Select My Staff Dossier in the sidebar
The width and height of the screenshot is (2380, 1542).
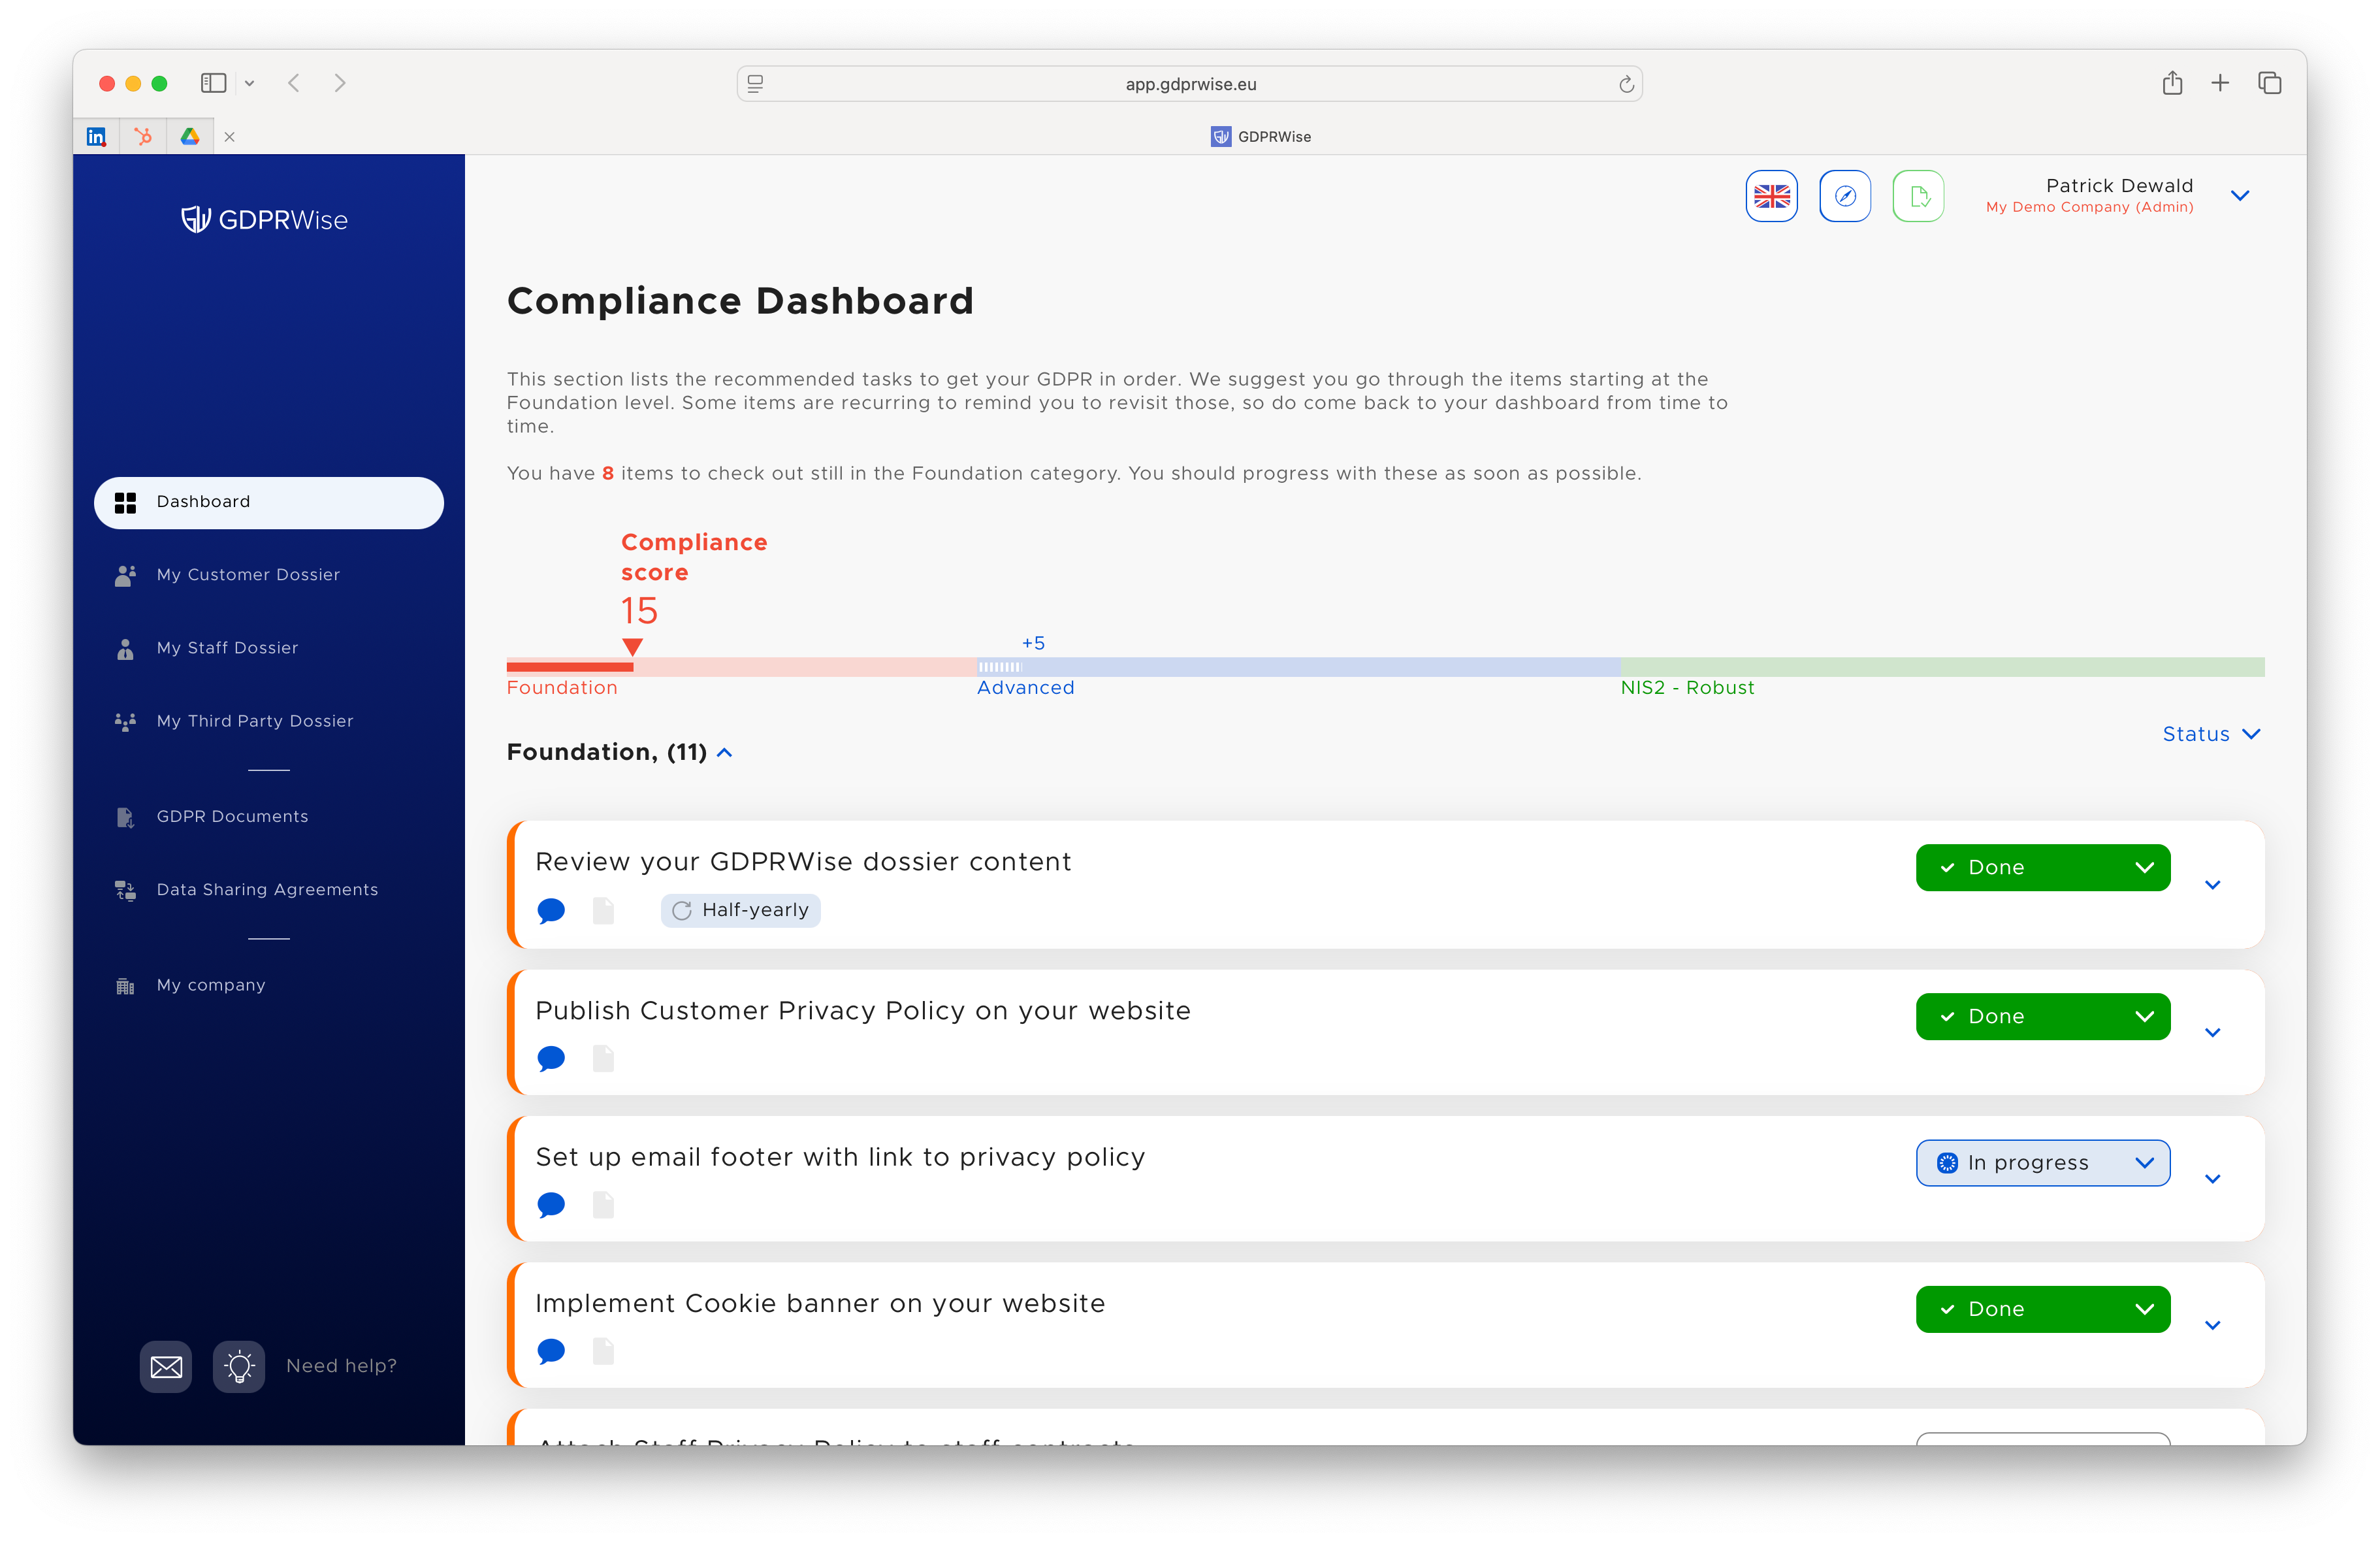[x=226, y=648]
